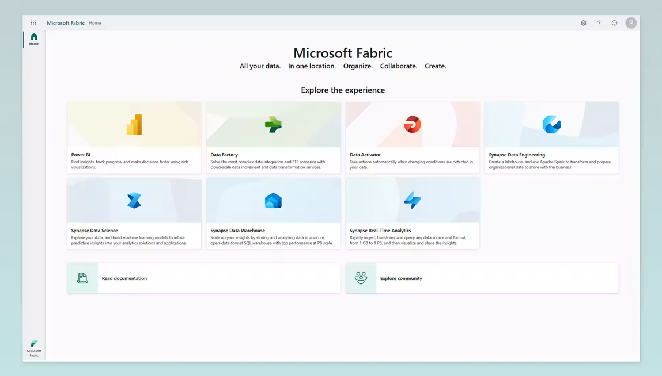
Task: Click the Microsoft Fabric header title
Action: (x=66, y=23)
